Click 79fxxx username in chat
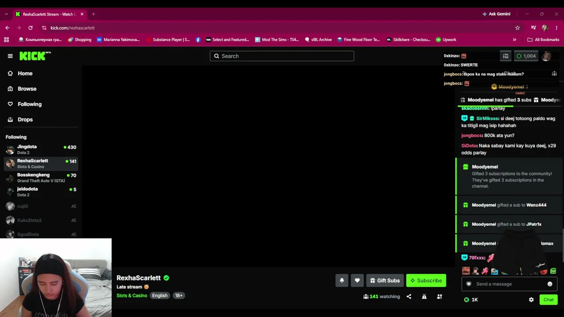 point(477,258)
